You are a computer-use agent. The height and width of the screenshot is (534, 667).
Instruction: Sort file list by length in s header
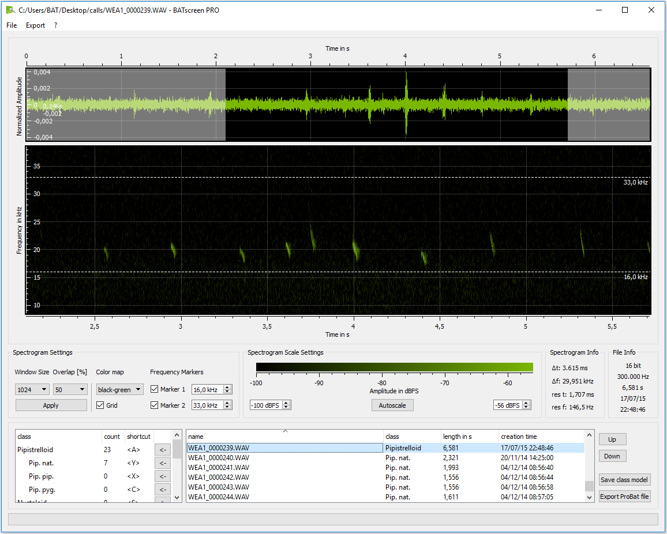click(470, 436)
